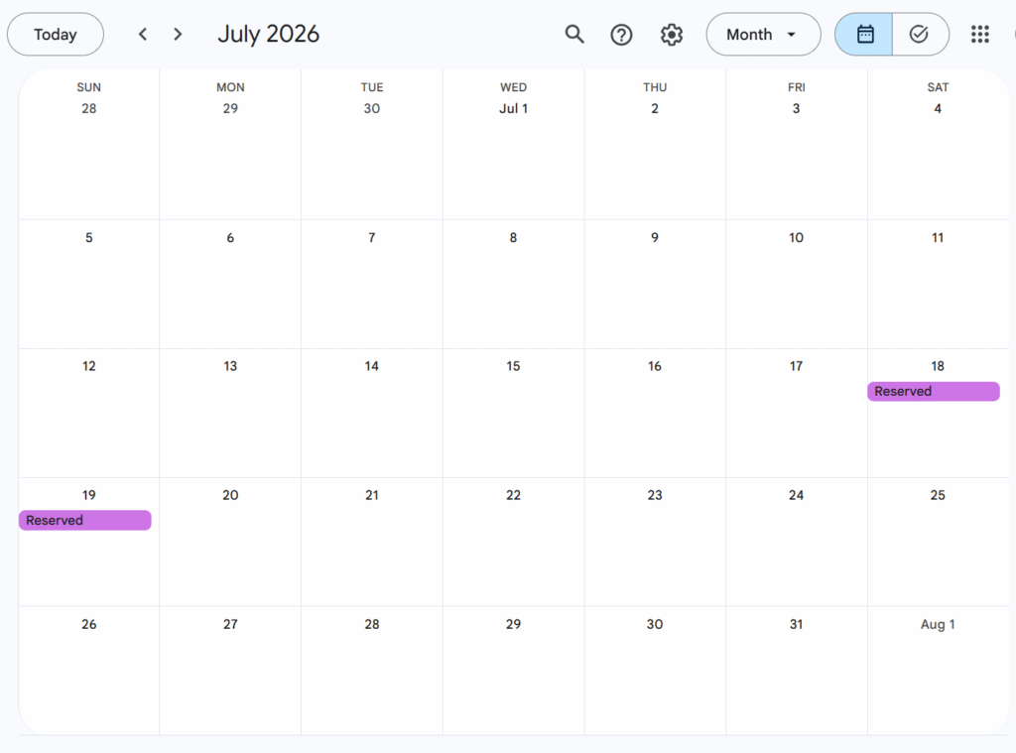Click the Today button
The height and width of the screenshot is (753, 1016).
(x=56, y=35)
